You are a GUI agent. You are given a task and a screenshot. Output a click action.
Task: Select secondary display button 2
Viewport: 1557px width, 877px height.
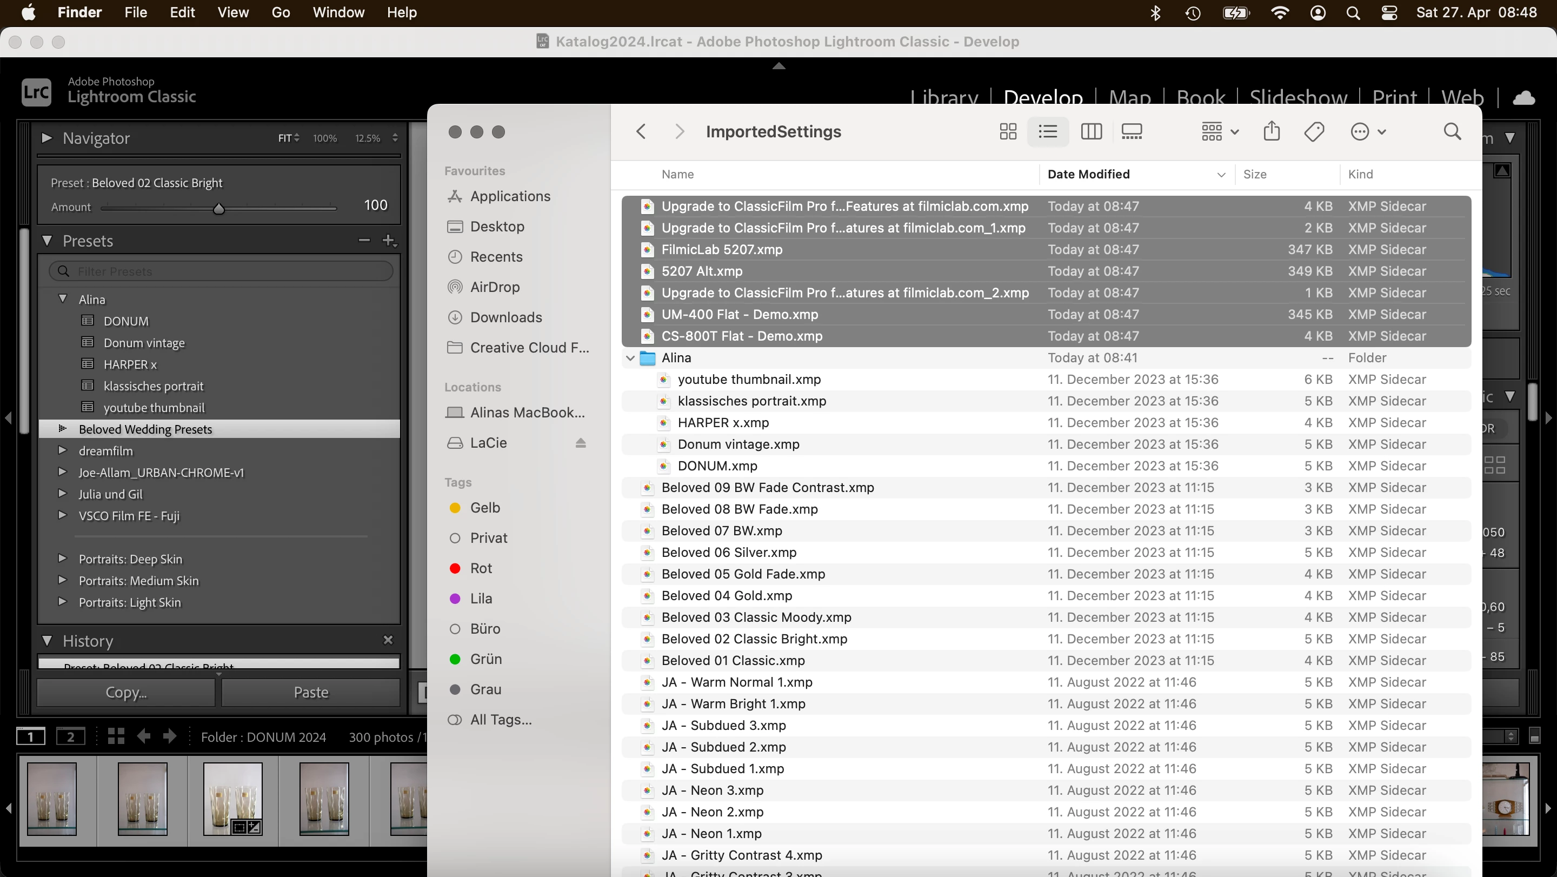point(71,737)
